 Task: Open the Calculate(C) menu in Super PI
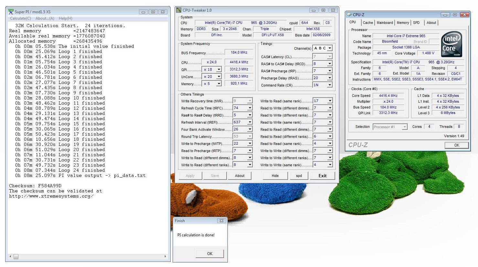[21, 18]
